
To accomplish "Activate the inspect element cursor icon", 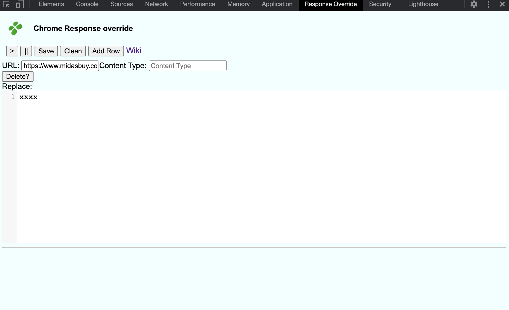I will tap(7, 4).
